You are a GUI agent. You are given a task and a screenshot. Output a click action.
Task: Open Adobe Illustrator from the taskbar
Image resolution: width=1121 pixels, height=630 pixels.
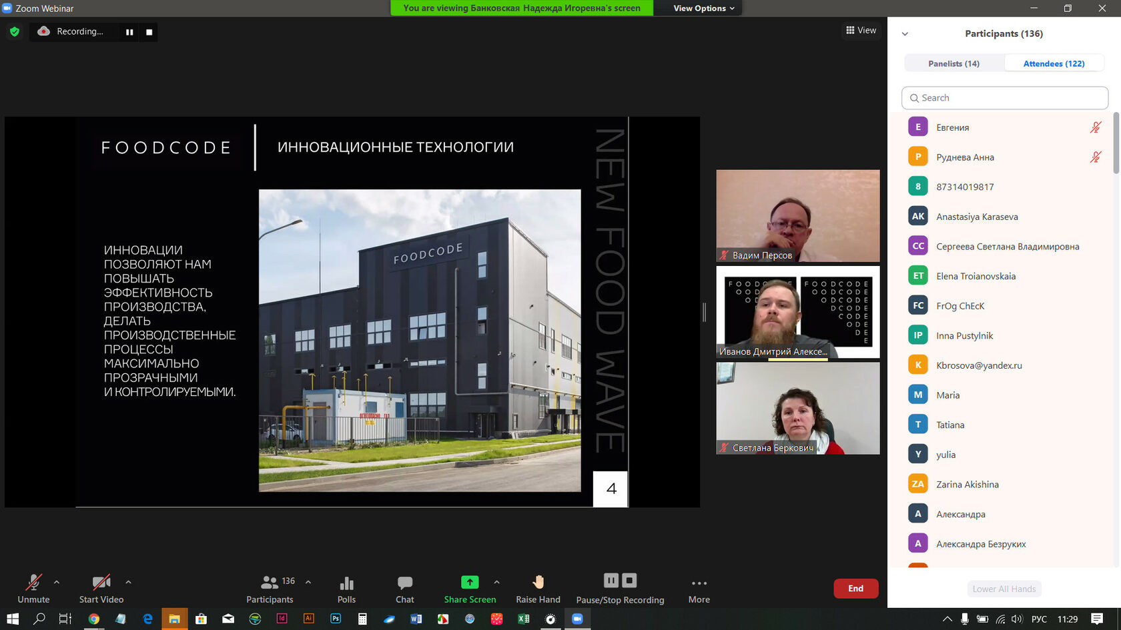click(308, 619)
